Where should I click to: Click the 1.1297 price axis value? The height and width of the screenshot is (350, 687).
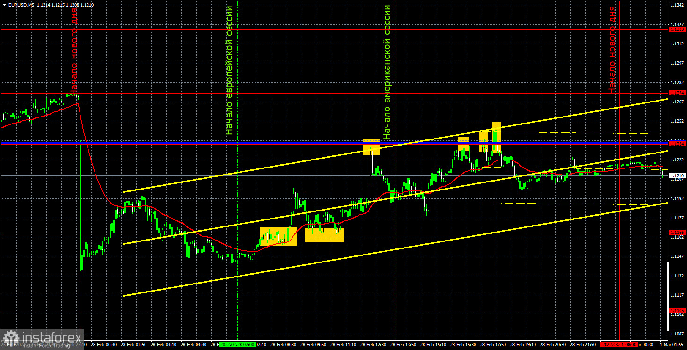[677, 63]
